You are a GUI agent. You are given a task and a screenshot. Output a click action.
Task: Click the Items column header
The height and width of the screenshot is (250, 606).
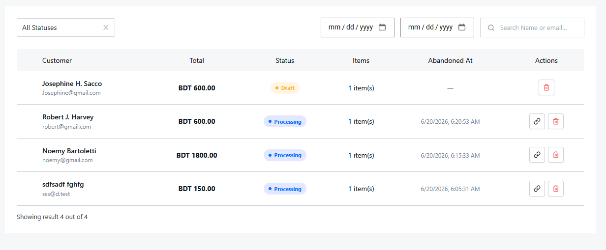click(x=361, y=60)
